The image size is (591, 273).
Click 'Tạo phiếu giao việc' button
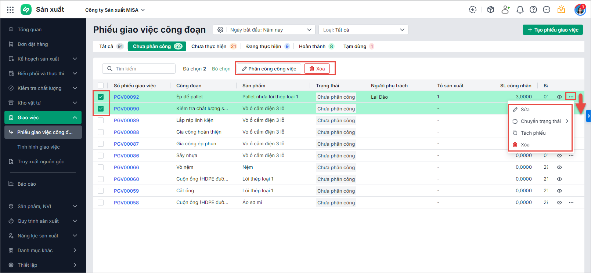(552, 30)
